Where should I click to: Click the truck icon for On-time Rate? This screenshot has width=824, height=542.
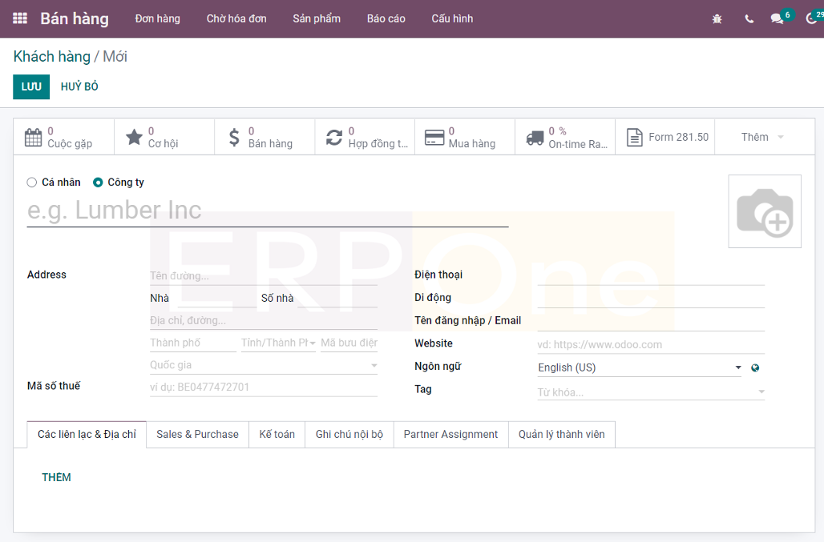pos(535,138)
